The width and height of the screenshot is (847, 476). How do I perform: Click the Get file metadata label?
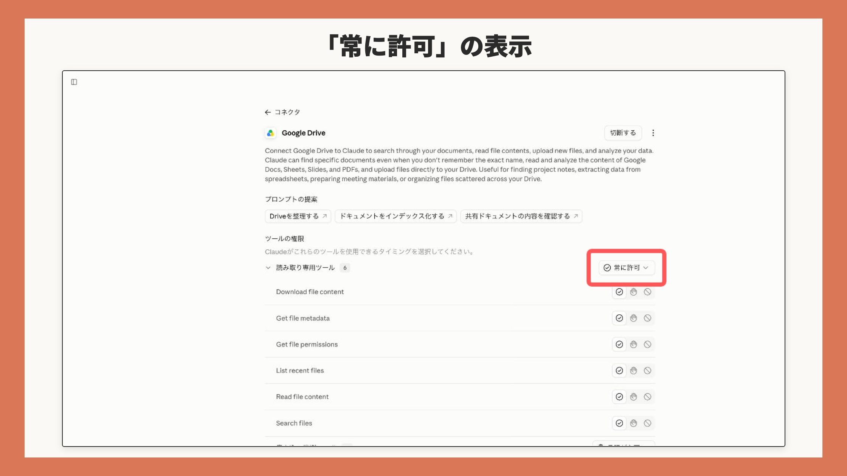303,318
